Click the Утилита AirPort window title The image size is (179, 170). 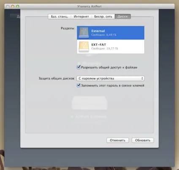tap(89, 6)
